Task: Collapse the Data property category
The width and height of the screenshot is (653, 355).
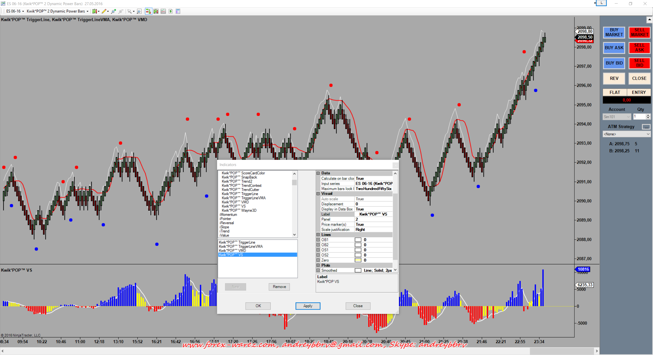Action: 318,173
